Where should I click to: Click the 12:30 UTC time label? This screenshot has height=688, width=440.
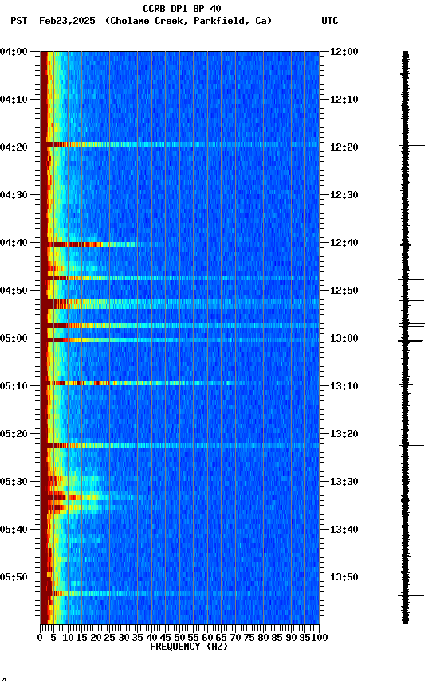coord(344,195)
